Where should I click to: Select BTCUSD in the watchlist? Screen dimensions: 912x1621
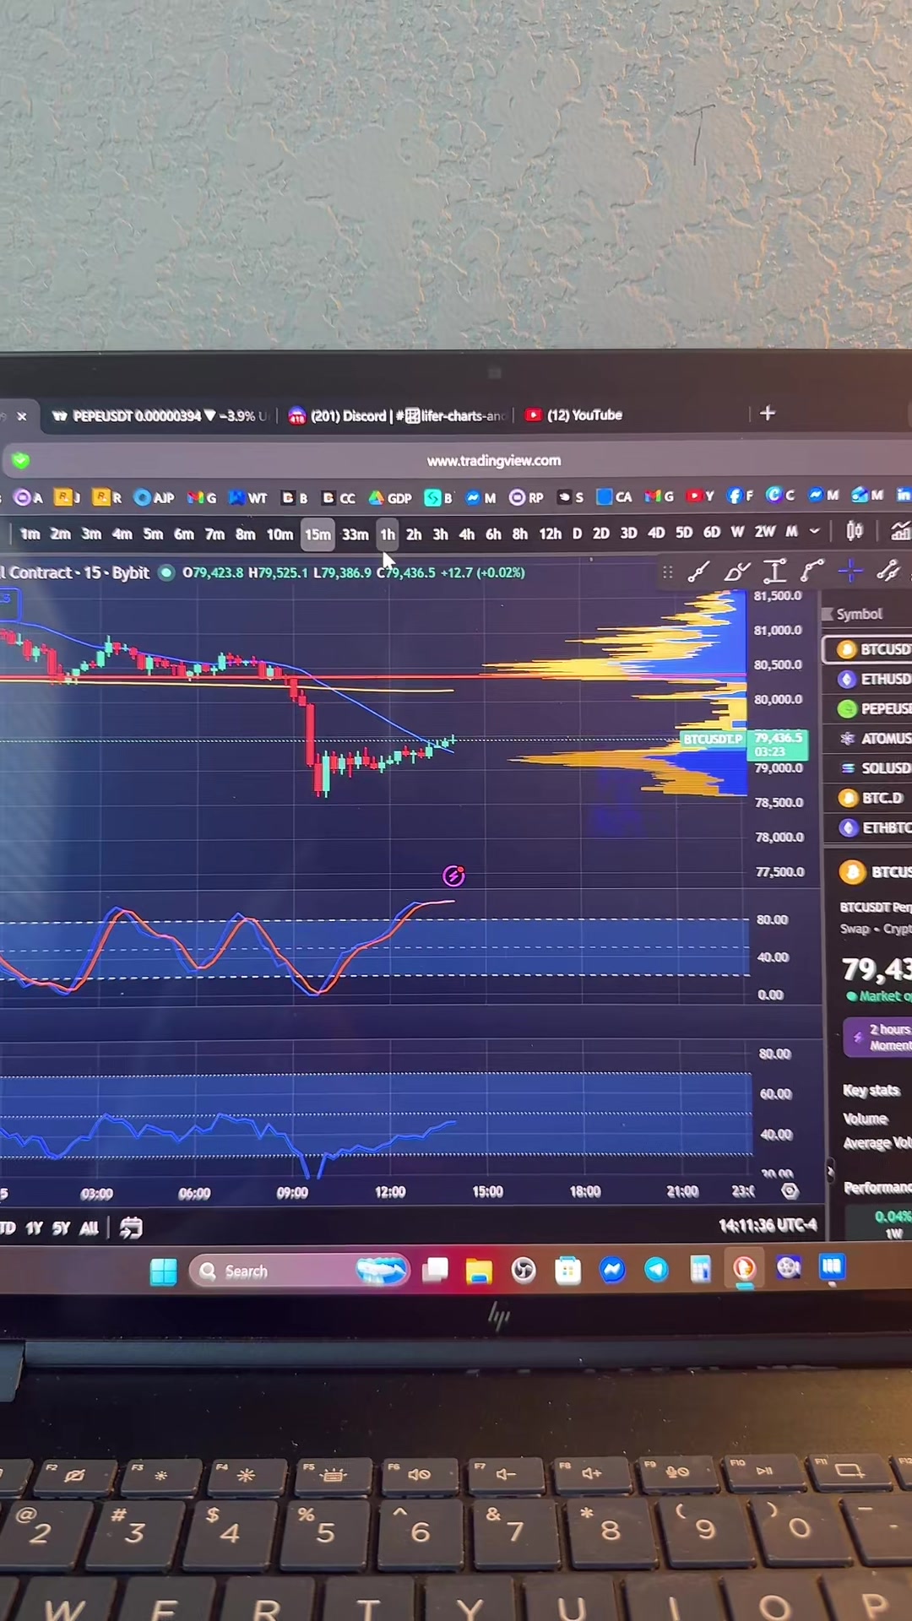pos(869,649)
